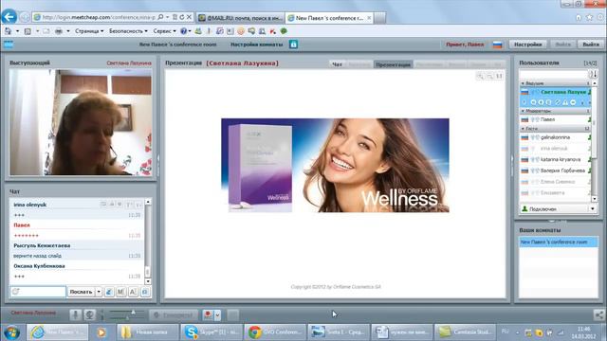Collapse the Ведущие group in users list
Image resolution: width=607 pixels, height=341 pixels.
coord(523,83)
